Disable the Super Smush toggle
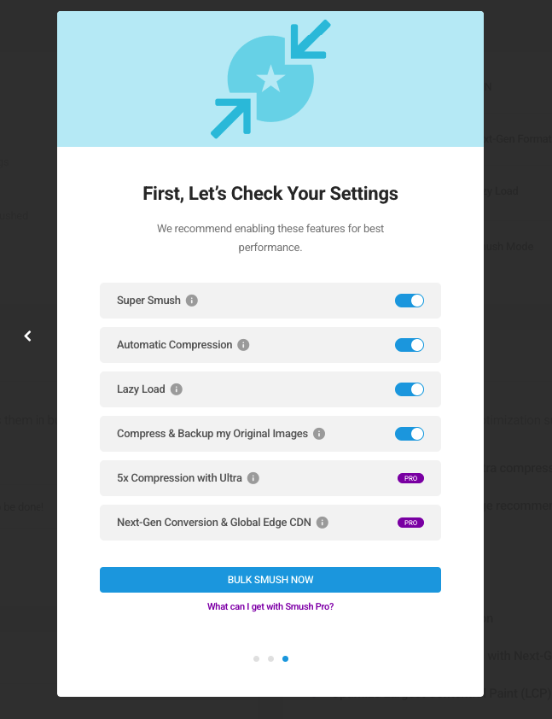The image size is (552, 719). [410, 301]
